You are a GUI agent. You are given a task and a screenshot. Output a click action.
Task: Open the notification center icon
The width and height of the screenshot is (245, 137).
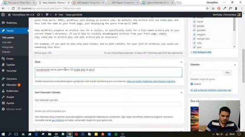239,134
